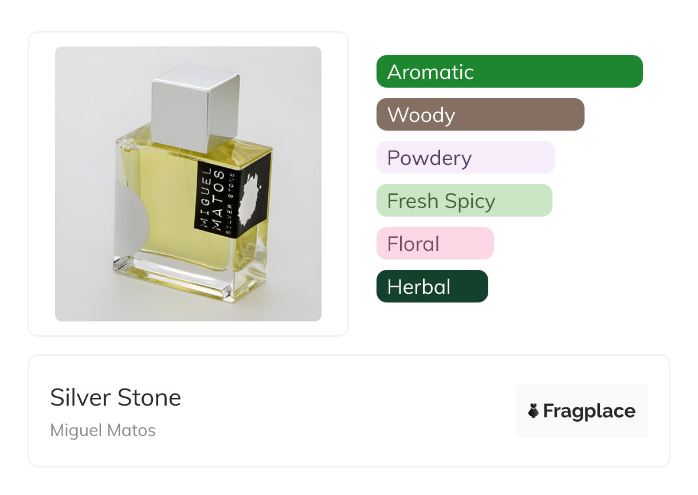Viewport: 698px width, 495px height.
Task: Click the Fragplace perfume bottle logo icon
Action: coord(534,411)
